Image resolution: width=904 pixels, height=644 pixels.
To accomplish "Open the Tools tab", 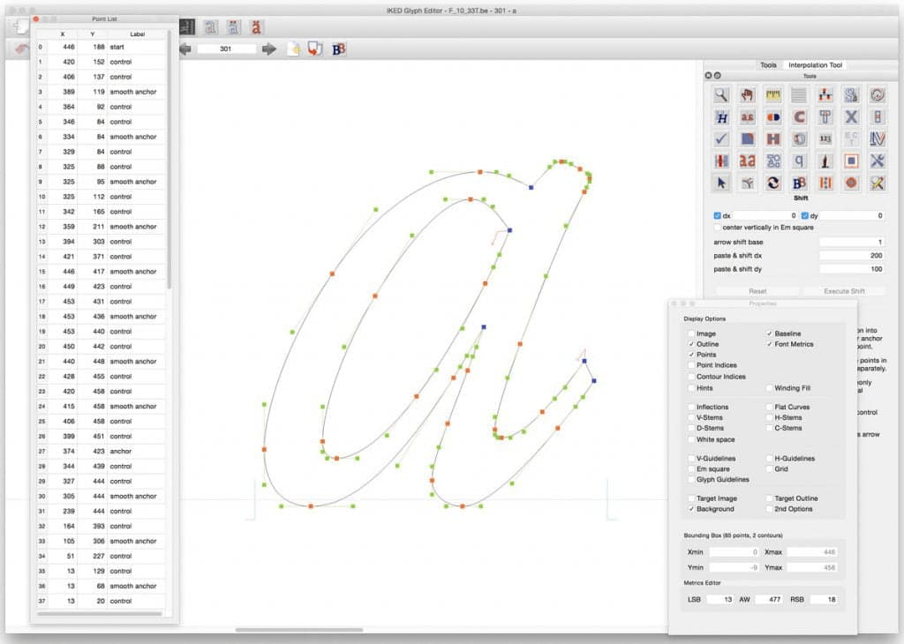I will click(768, 64).
